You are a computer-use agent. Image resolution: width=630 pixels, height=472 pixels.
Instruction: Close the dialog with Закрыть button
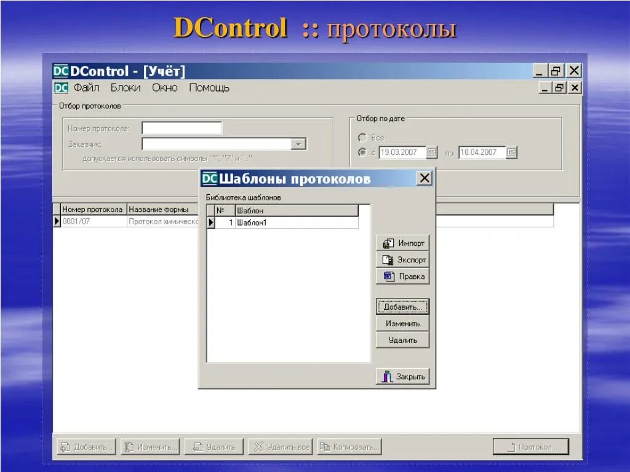(x=402, y=377)
